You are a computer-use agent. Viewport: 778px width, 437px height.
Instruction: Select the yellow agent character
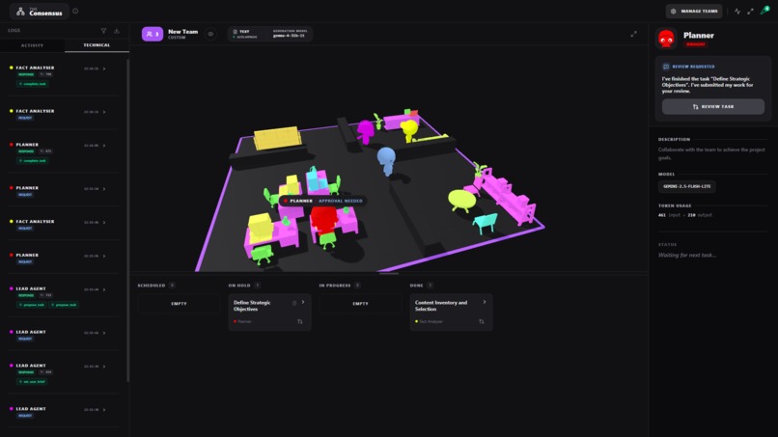tap(409, 130)
